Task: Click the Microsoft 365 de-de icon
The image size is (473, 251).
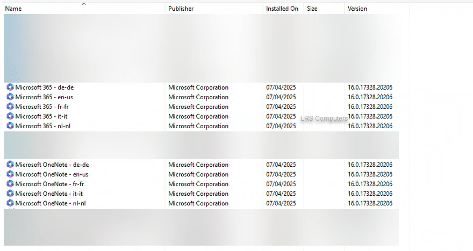Action: [x=10, y=87]
